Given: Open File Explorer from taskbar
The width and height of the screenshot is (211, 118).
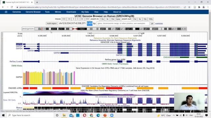Looking at the screenshot, I should click(64, 115).
